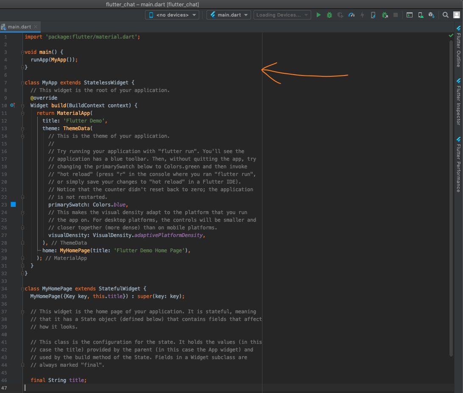Screen dimensions: 463x393
Task: Click the attach debugger to process icon
Action: pyautogui.click(x=385, y=15)
